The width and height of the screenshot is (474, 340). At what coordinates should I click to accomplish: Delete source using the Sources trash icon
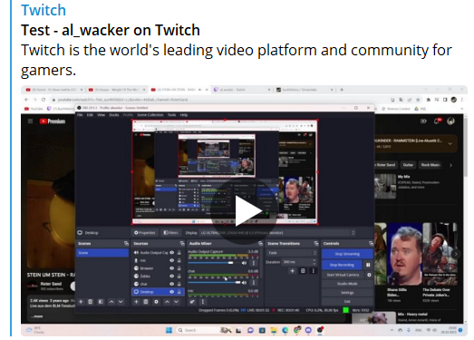[146, 302]
